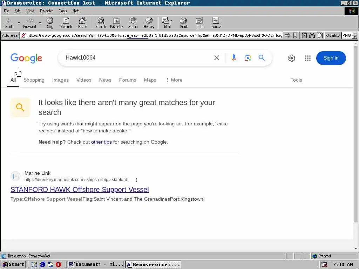Click the Google logo
This screenshot has width=359, height=269.
click(26, 58)
